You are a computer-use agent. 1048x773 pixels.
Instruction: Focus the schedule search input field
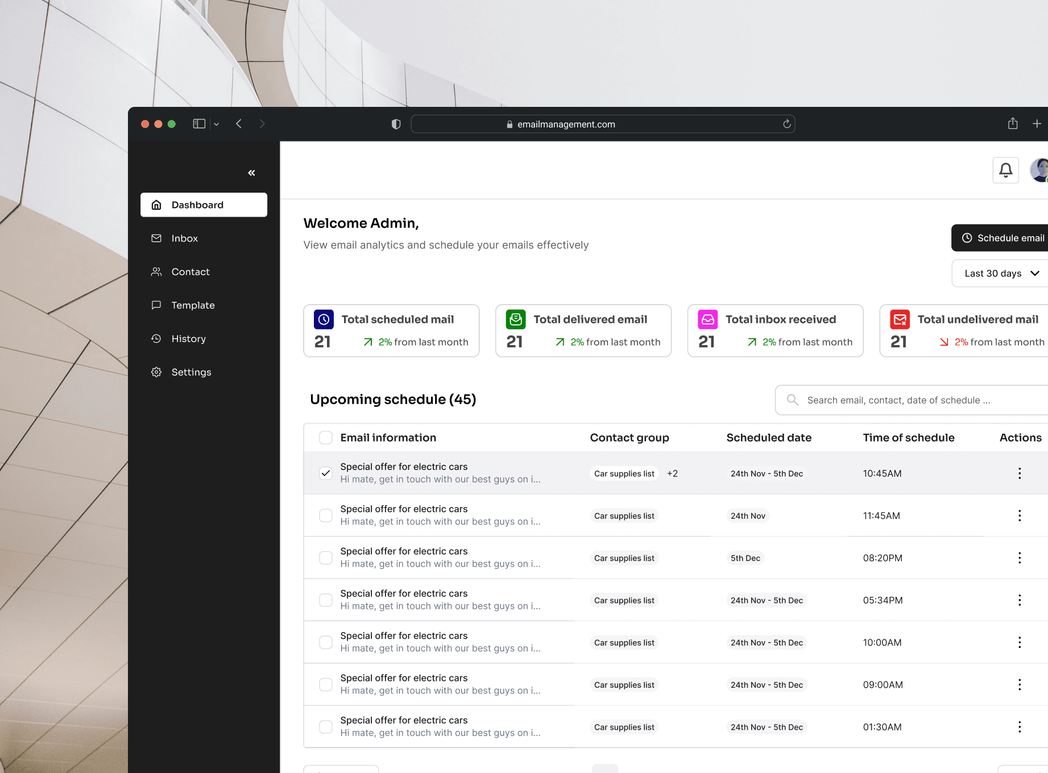pos(912,400)
